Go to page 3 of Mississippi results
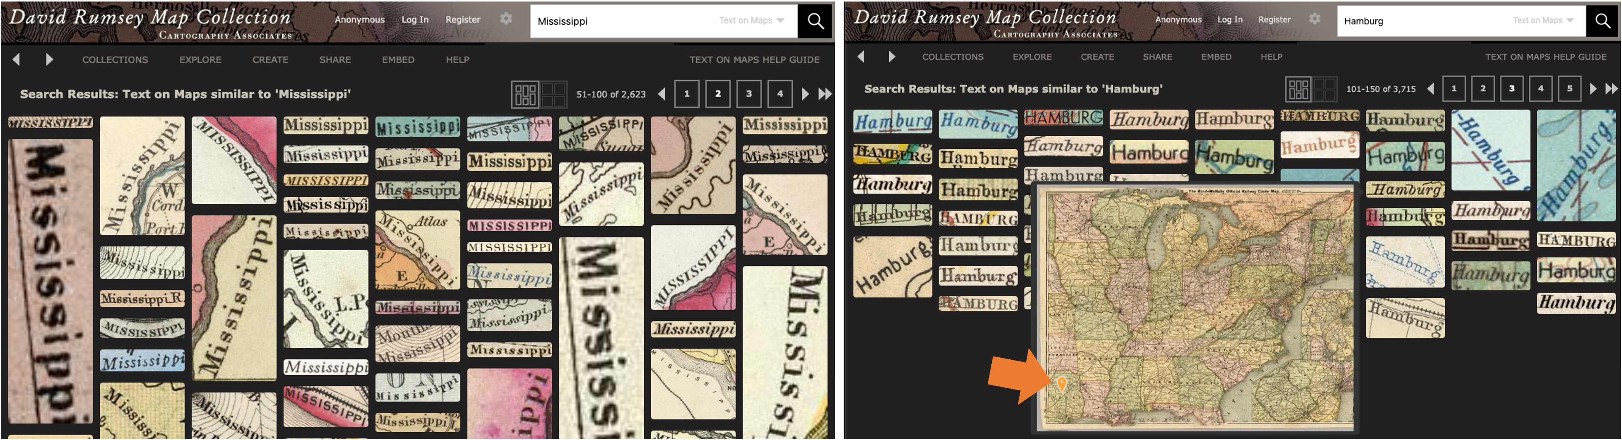This screenshot has width=1622, height=440. (749, 94)
